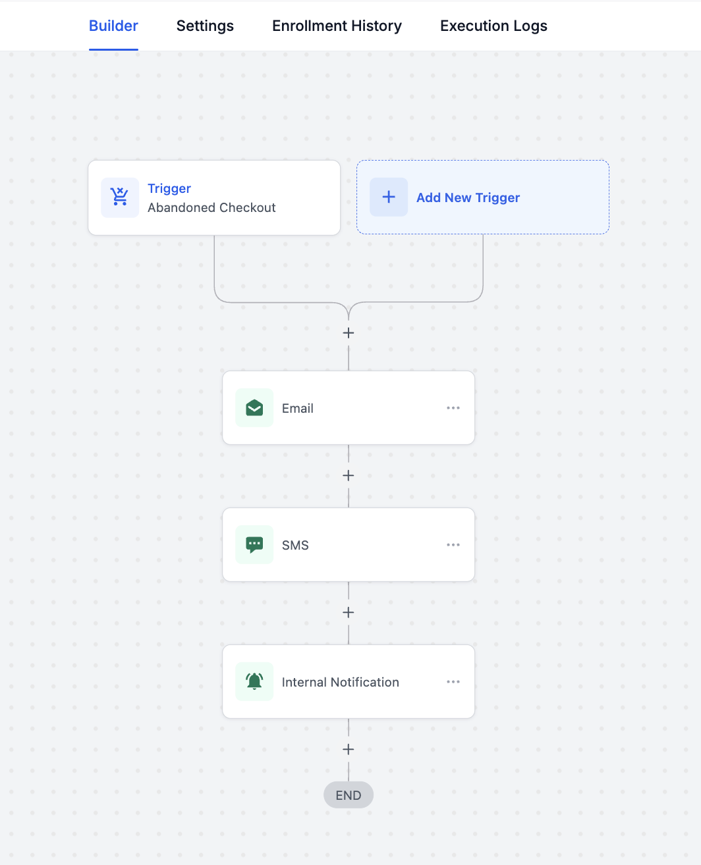Add a step between SMS and Internal Notification
701x865 pixels.
click(349, 612)
